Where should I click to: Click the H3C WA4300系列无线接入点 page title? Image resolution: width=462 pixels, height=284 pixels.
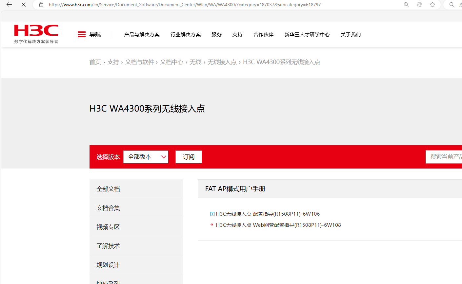coord(147,109)
